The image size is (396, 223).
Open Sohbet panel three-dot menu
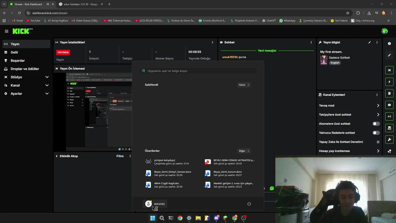(311, 42)
